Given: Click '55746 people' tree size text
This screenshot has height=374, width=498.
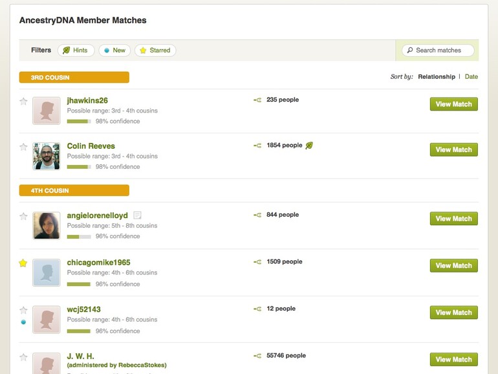Looking at the screenshot, I should click(286, 356).
